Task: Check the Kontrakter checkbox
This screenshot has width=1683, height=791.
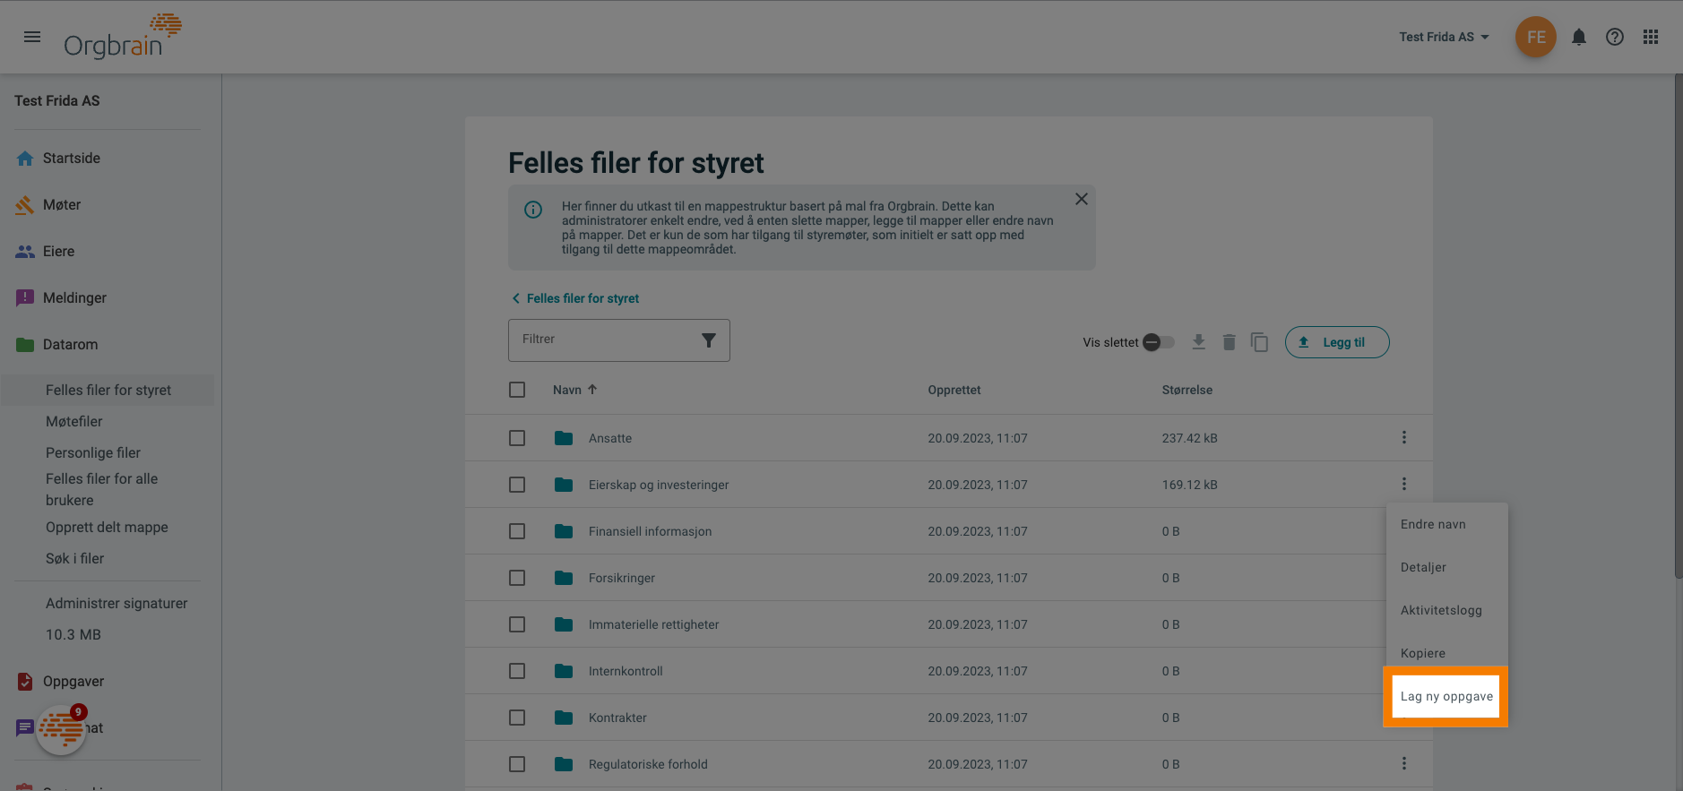Action: click(x=517, y=718)
